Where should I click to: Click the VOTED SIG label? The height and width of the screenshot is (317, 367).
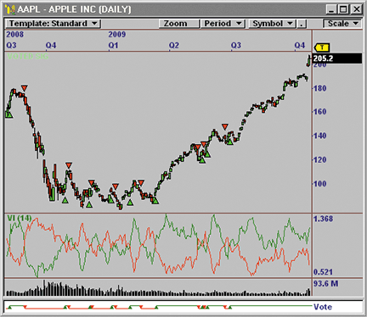pyautogui.click(x=28, y=57)
